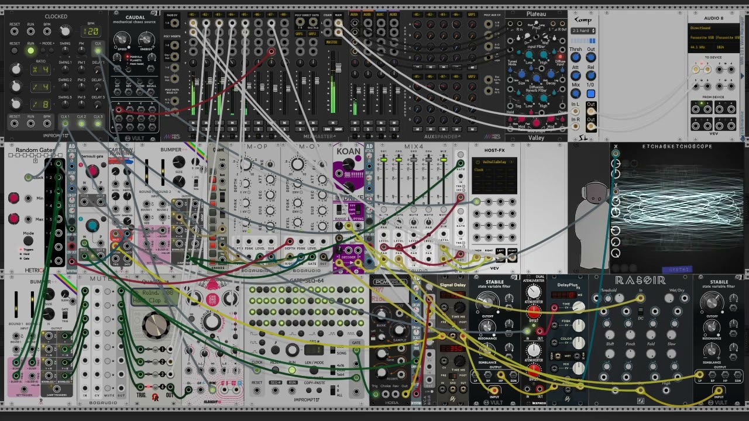Screen dimensions: 749x421
Task: Click the LP output jack on right Stabile
Action: point(700,375)
